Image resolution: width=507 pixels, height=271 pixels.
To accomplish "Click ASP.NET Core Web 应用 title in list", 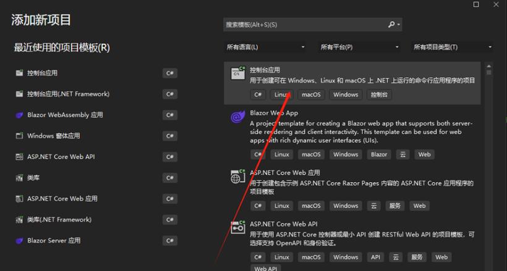I will [x=285, y=173].
